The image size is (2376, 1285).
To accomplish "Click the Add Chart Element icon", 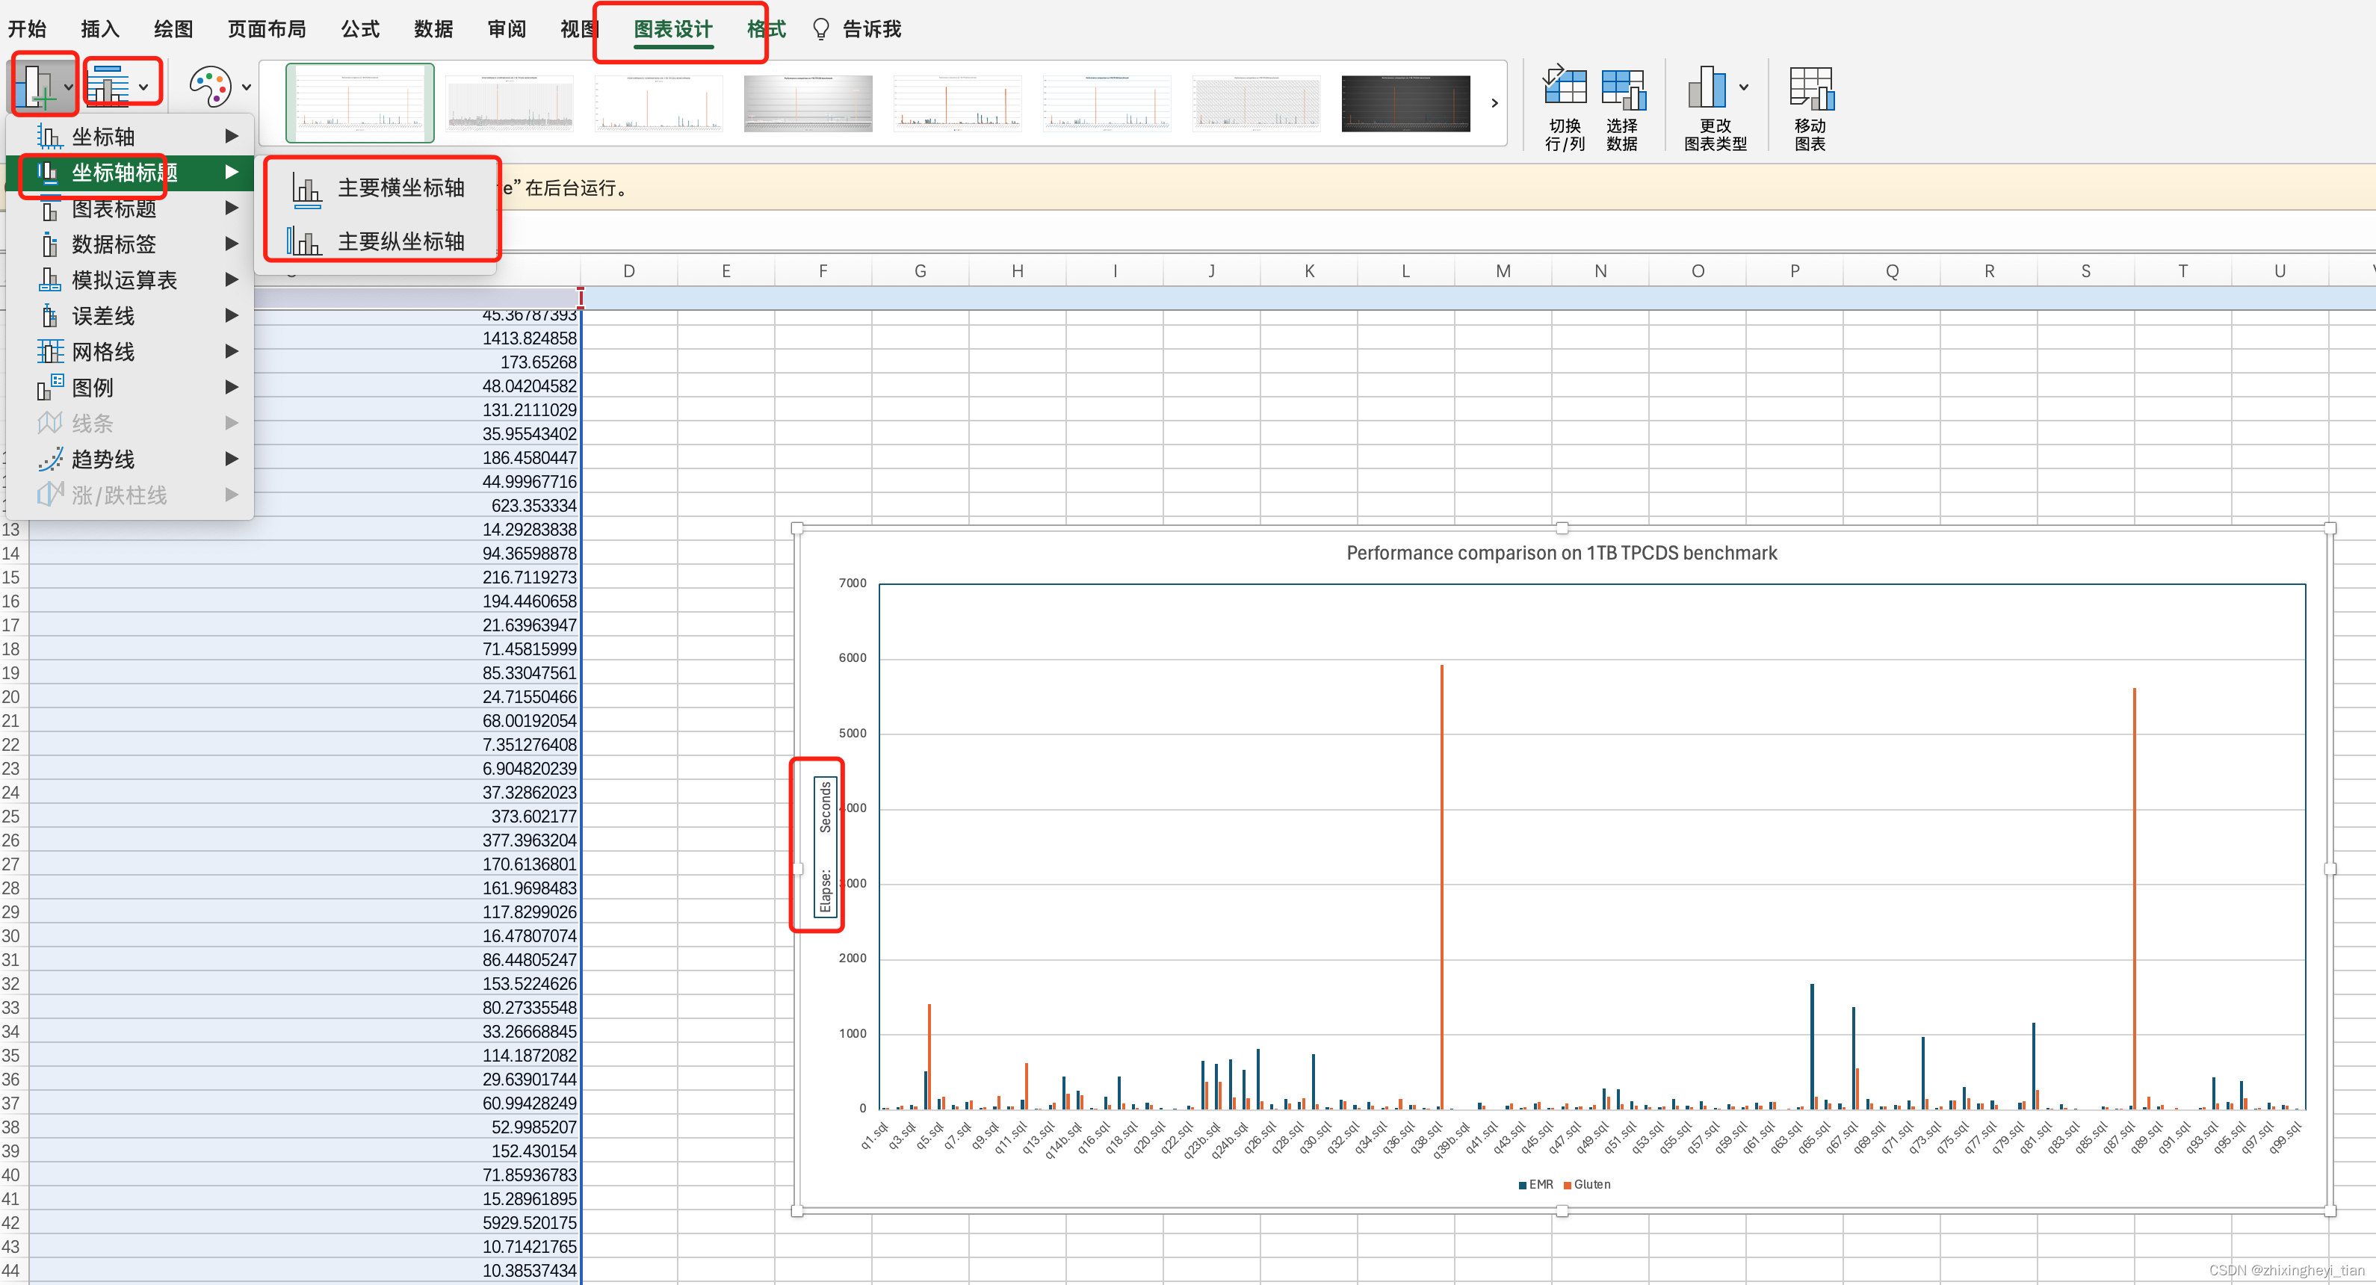I will [x=37, y=86].
